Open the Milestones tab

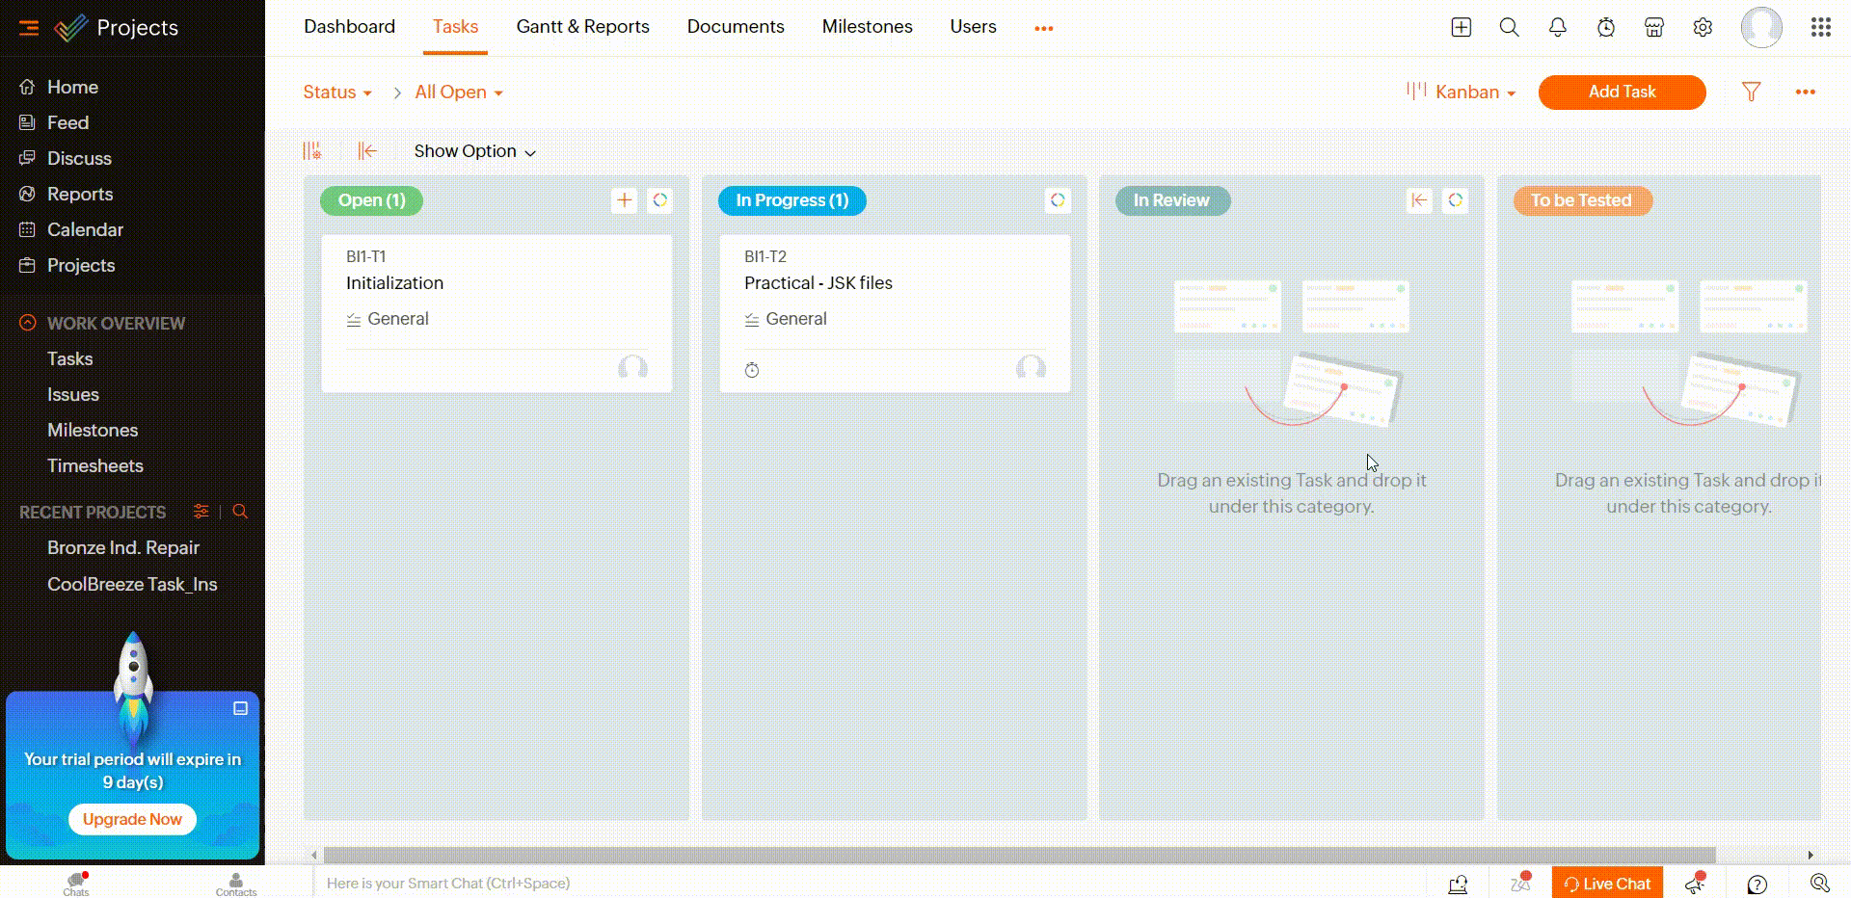(867, 27)
